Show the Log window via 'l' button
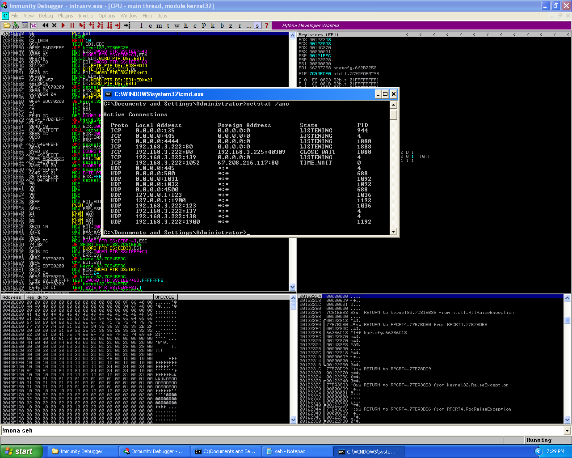The image size is (572, 458). point(142,25)
